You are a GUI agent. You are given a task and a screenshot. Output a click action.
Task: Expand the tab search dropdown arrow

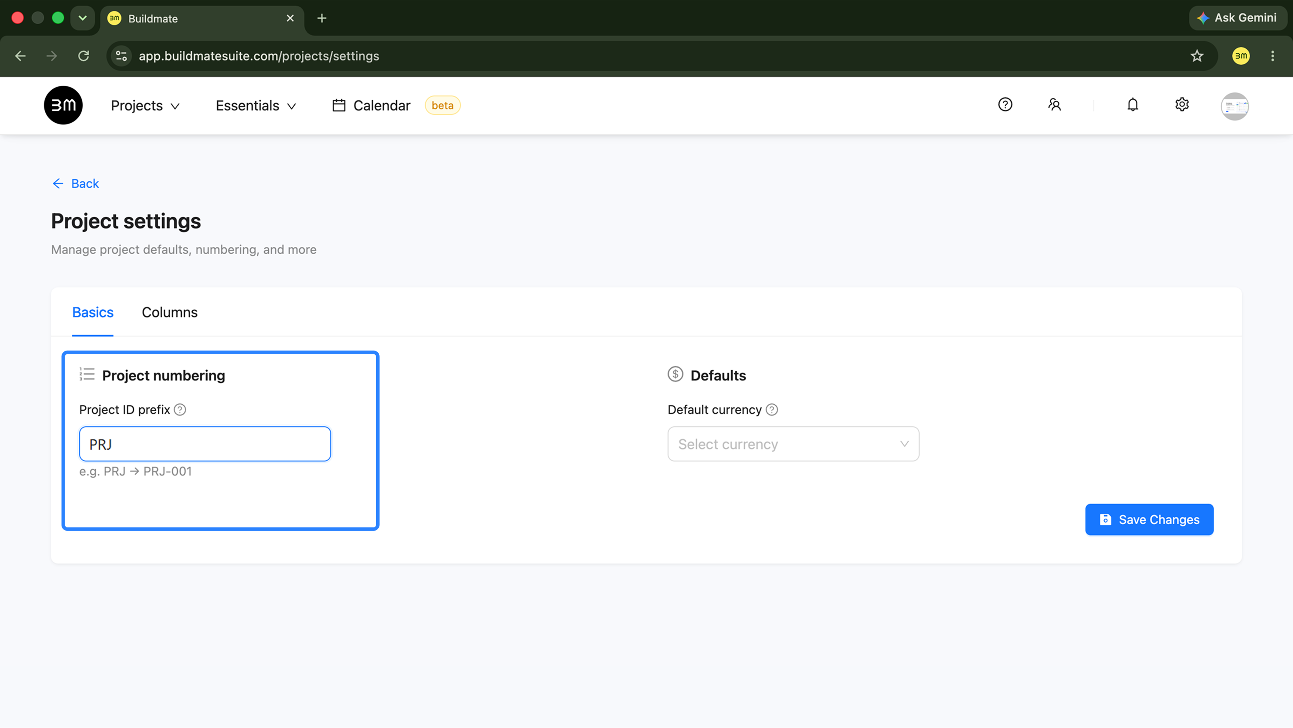83,18
